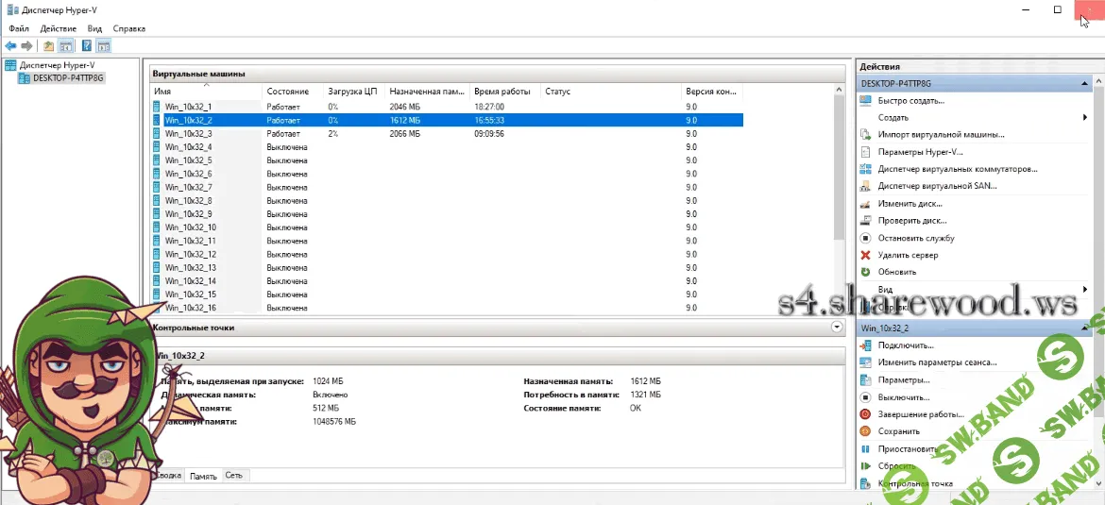1105x505 pixels.
Task: Click the red X 'Удалить сервер' icon
Action: tap(865, 255)
